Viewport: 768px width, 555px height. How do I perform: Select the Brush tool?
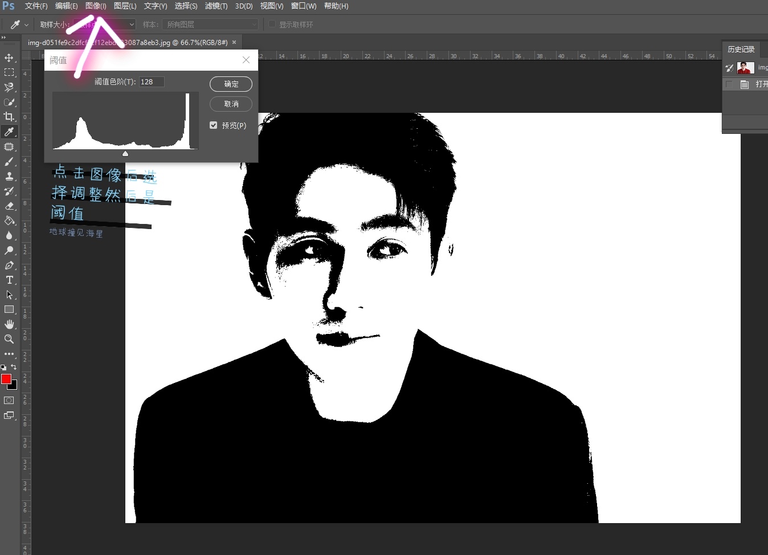(9, 162)
